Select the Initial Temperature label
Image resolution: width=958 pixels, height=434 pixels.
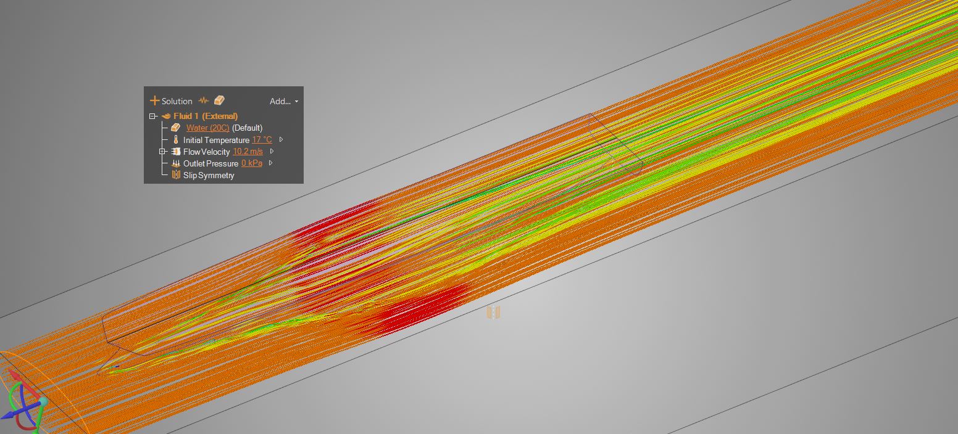click(x=216, y=140)
